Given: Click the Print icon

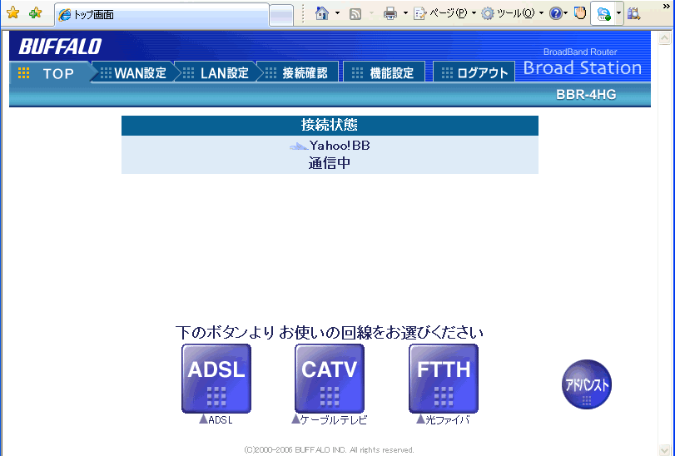Looking at the screenshot, I should pos(390,14).
